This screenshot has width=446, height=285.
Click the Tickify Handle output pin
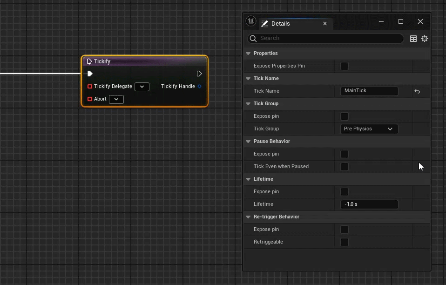pyautogui.click(x=200, y=86)
